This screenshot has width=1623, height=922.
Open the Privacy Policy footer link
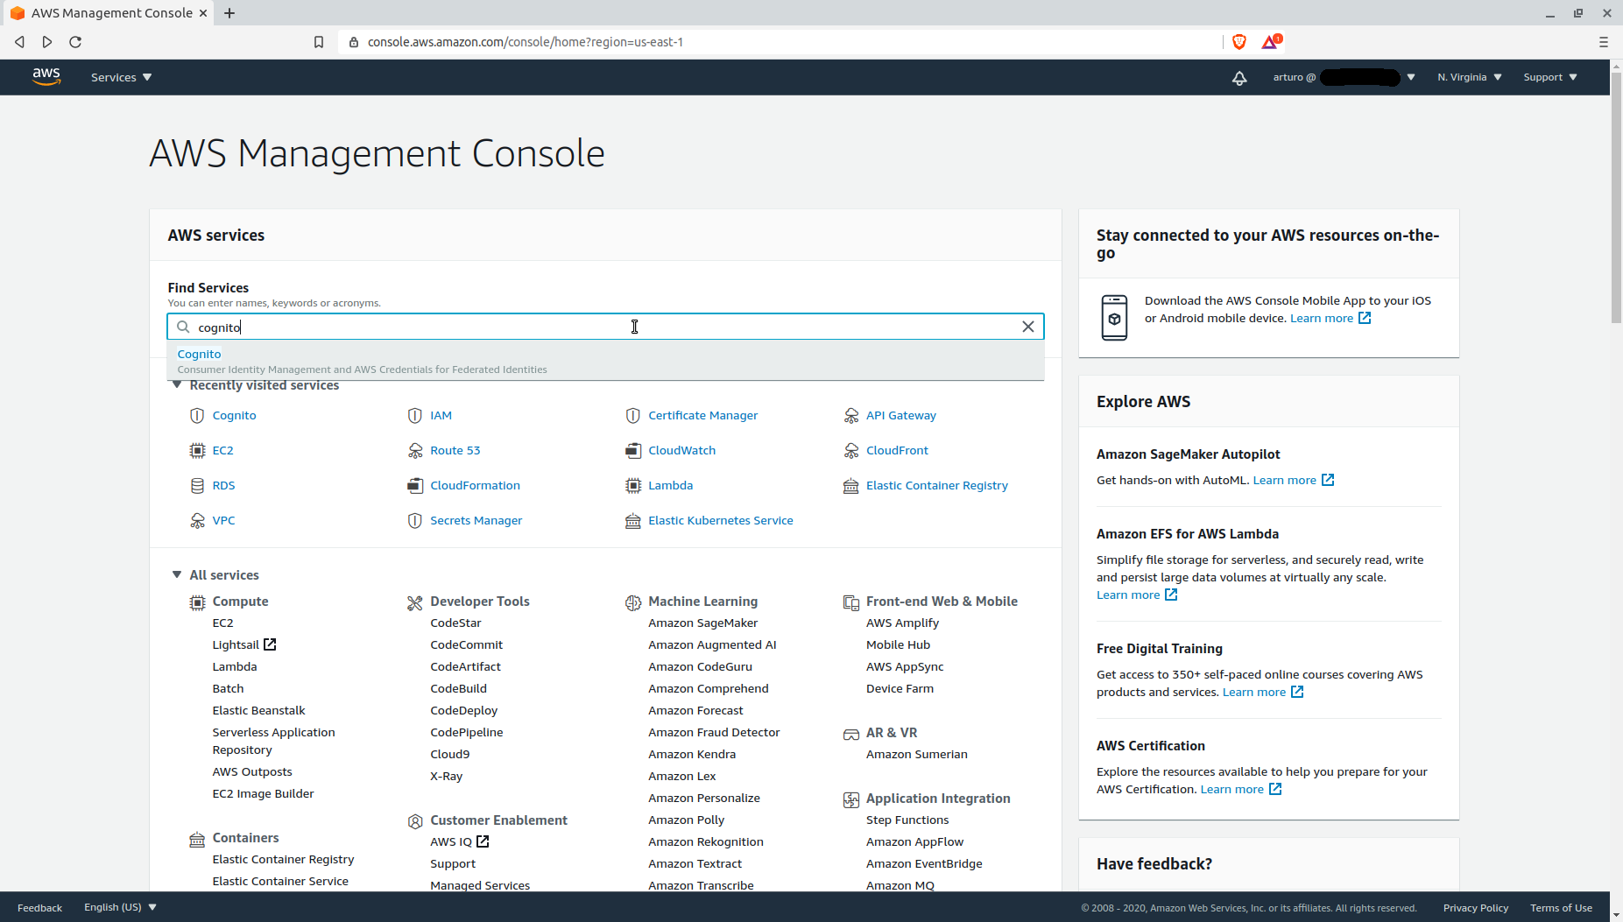1475,907
